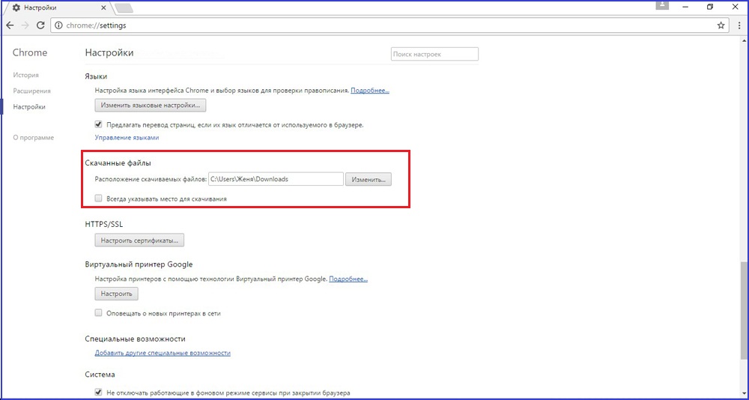This screenshot has height=400, width=749.
Task: Bookmark this page with the star icon
Action: pos(721,25)
